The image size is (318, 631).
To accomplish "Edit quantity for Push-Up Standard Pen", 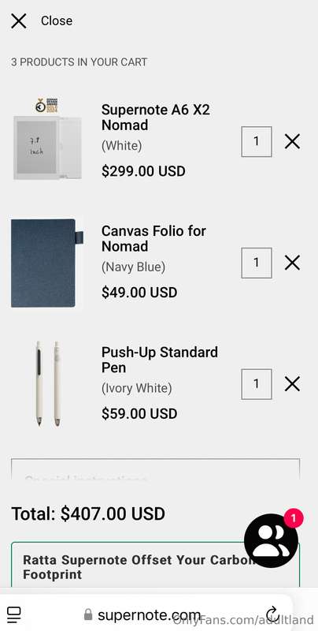I will tap(257, 384).
